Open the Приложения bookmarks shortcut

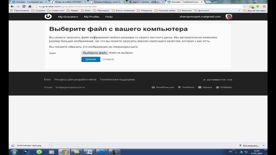20,10
